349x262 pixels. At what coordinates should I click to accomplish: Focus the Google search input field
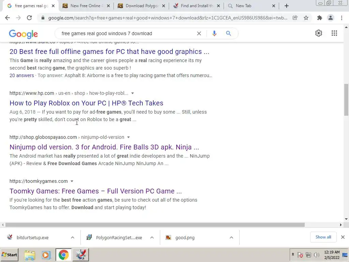(127, 33)
